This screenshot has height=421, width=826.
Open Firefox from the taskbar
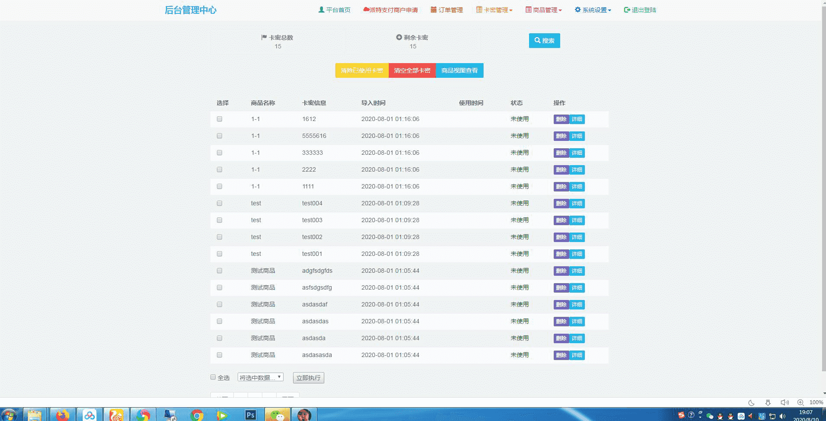pyautogui.click(x=63, y=415)
